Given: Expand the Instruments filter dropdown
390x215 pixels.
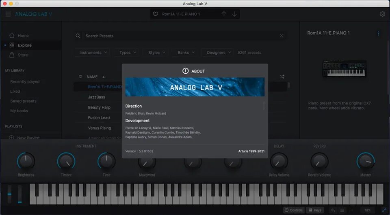Looking at the screenshot, I should point(93,53).
